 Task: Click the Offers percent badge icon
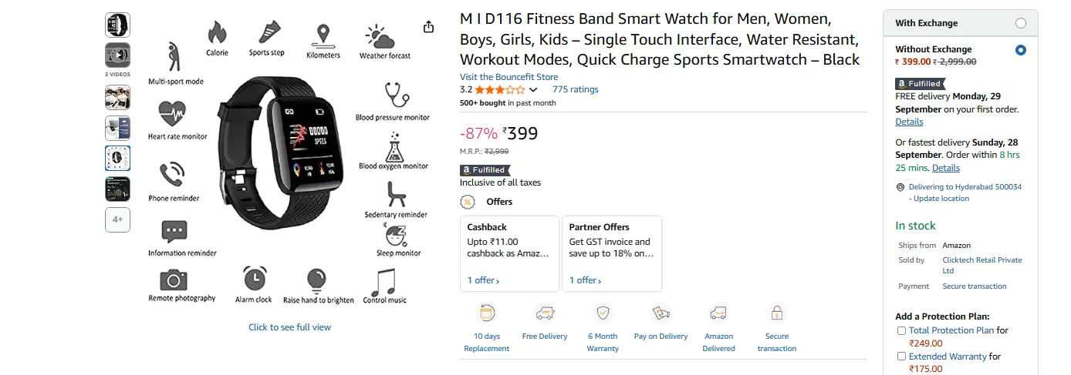468,202
